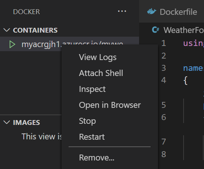204x169 pixels.
Task: Click the DOCKER panel title
Action: click(x=26, y=12)
